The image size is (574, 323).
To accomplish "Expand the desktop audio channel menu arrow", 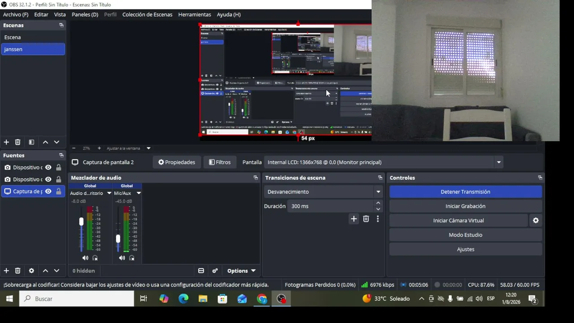I will [109, 193].
